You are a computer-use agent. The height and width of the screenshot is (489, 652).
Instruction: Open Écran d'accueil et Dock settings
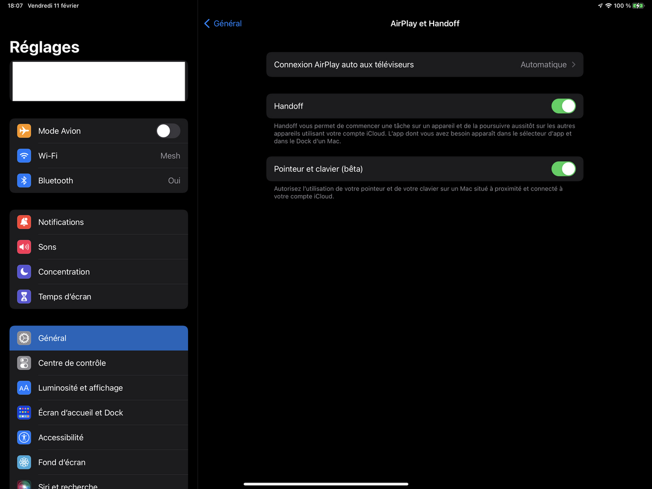[x=99, y=413]
